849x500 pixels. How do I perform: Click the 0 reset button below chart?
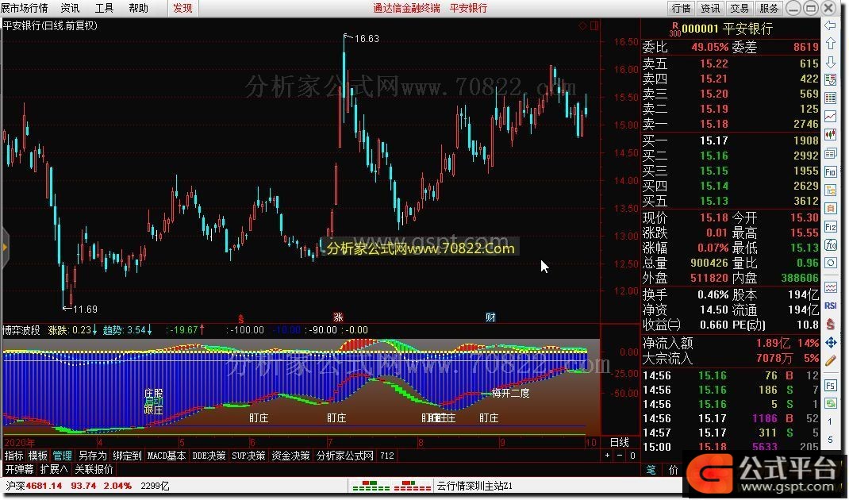coord(632,456)
